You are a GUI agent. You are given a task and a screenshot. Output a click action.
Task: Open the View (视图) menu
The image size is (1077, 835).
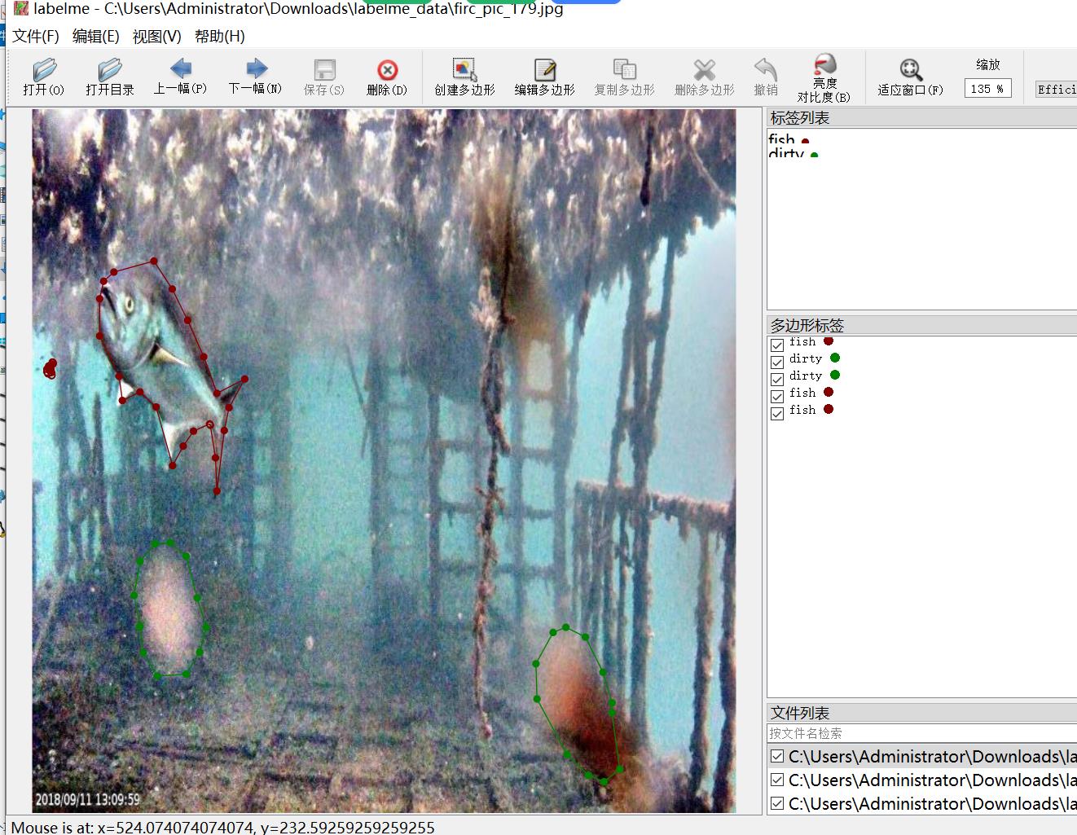tap(156, 37)
